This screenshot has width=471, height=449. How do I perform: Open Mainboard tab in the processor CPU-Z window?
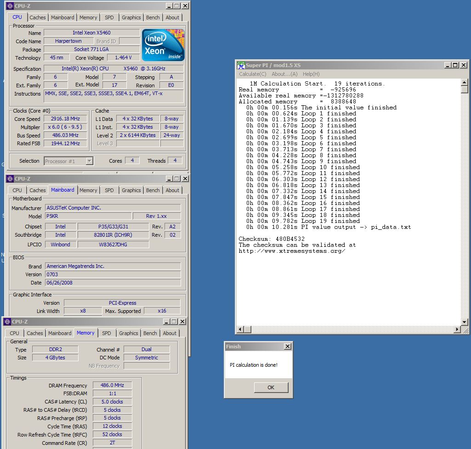click(62, 17)
